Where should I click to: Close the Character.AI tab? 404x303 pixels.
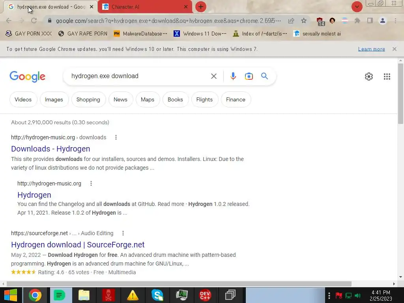click(186, 7)
